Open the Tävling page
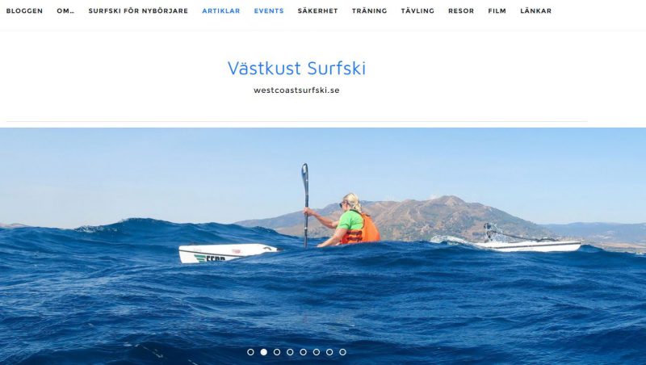The height and width of the screenshot is (365, 646). coord(417,11)
